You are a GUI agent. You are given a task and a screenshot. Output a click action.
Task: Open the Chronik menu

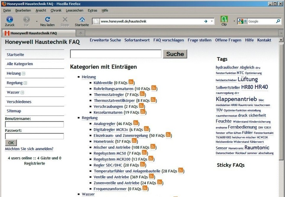click(56, 10)
